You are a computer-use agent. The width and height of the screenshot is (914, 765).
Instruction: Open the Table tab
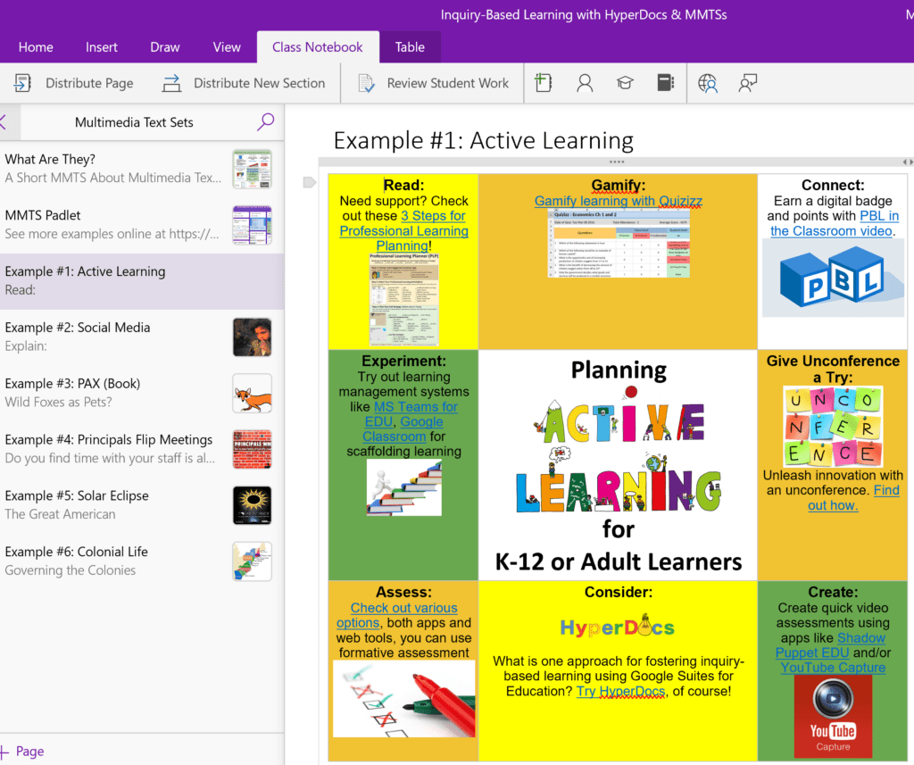pyautogui.click(x=410, y=47)
